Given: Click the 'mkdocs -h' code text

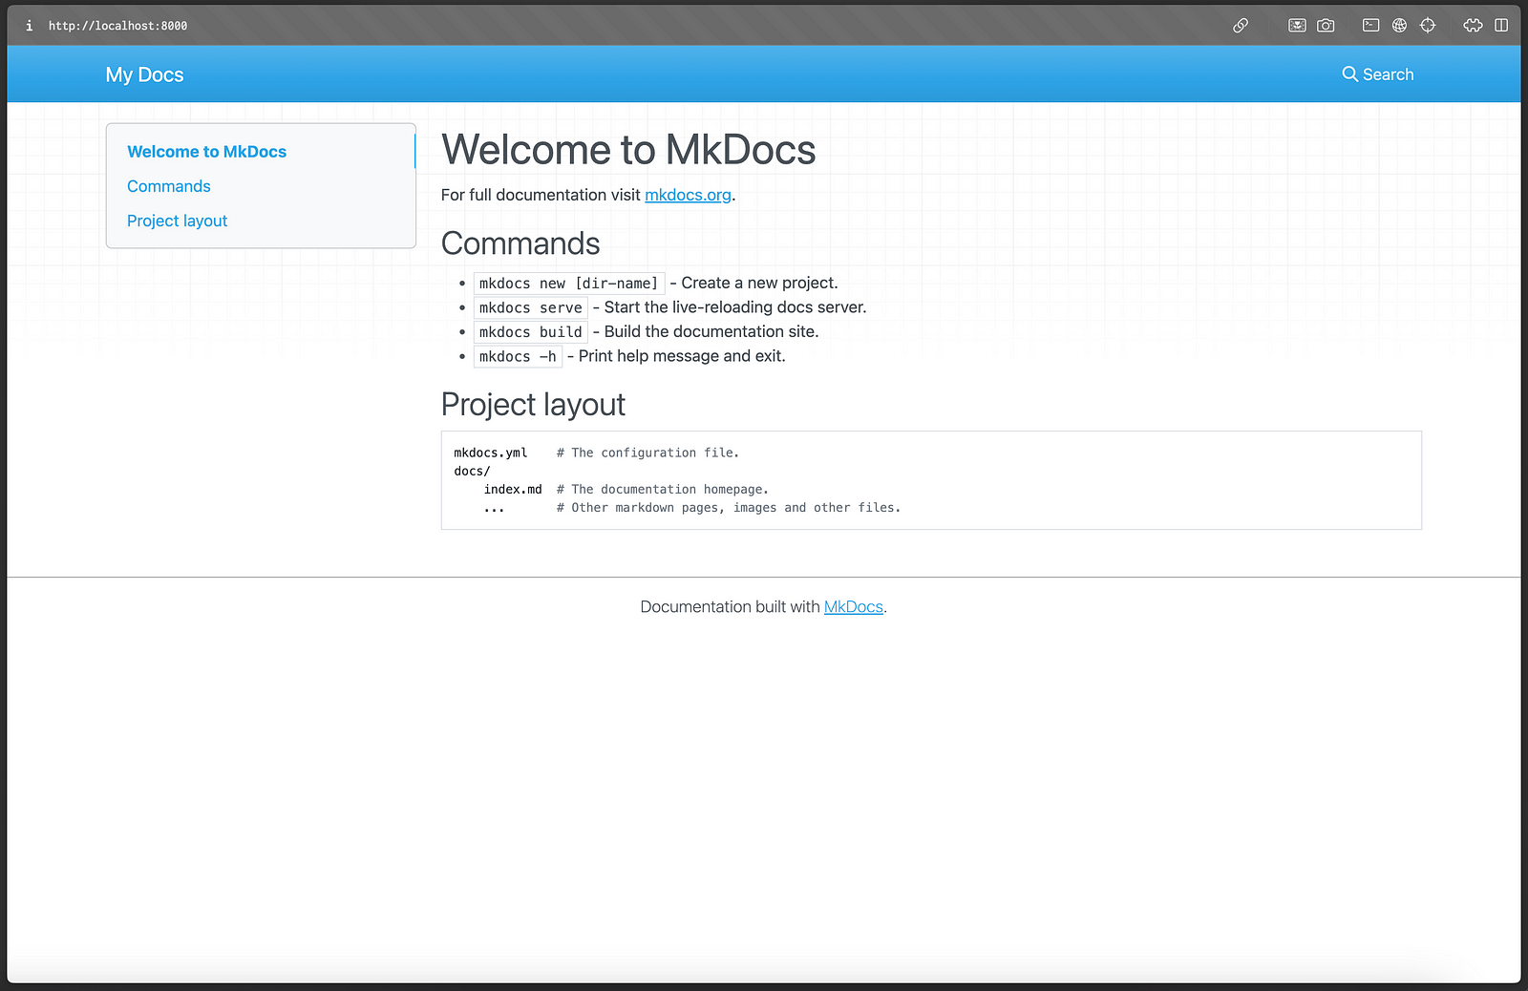Looking at the screenshot, I should [x=518, y=356].
